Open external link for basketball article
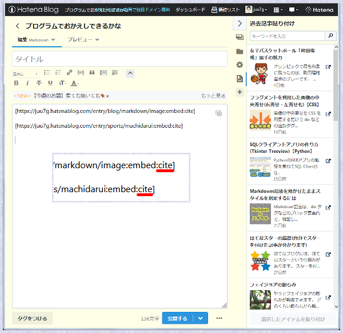This screenshot has width=343, height=333. click(x=328, y=67)
